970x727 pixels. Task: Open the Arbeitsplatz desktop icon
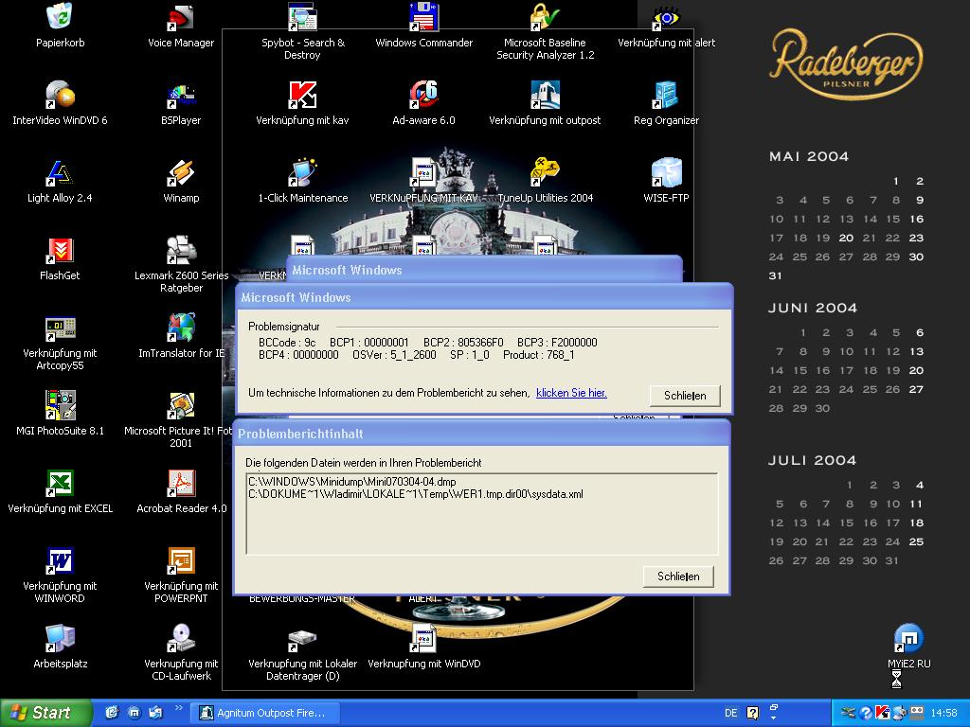(x=60, y=647)
